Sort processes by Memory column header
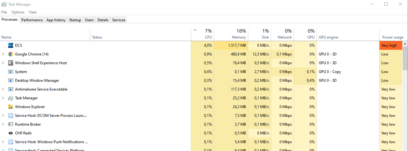 click(231, 34)
